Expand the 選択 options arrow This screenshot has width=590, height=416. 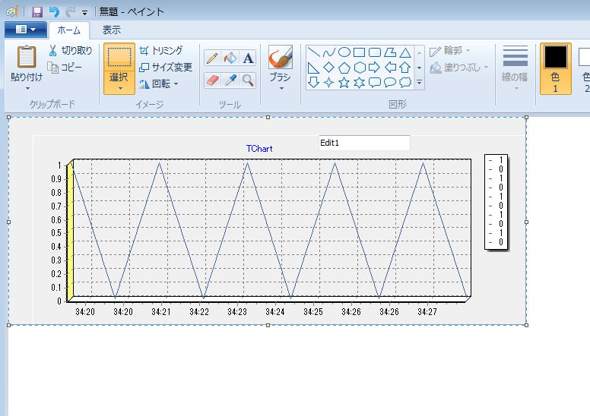click(120, 89)
